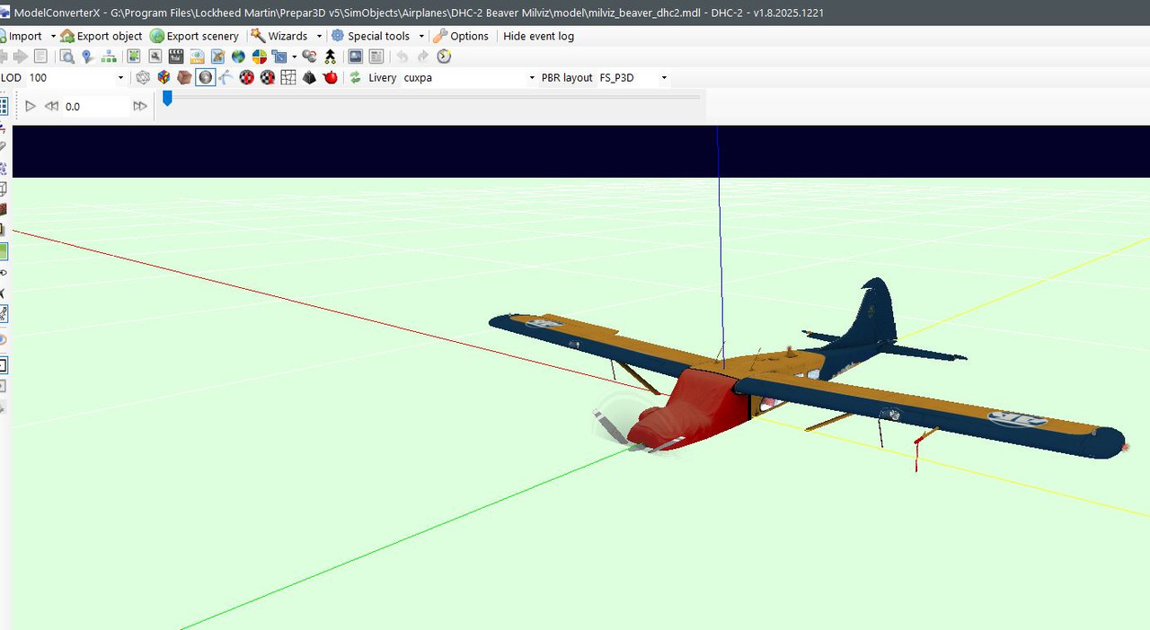This screenshot has width=1150, height=630.
Task: Step animation forward with fast-forward button
Action: 140,106
